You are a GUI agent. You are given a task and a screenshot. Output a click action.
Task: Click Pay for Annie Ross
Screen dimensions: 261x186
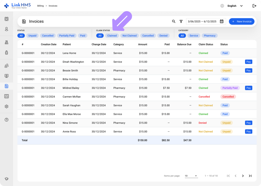(249, 131)
